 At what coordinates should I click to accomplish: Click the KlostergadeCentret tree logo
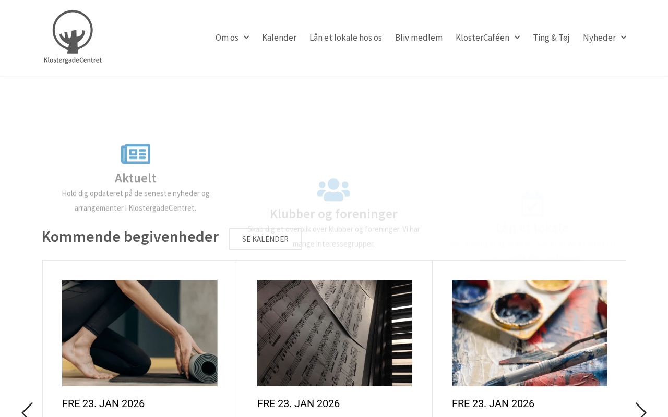pos(73,37)
